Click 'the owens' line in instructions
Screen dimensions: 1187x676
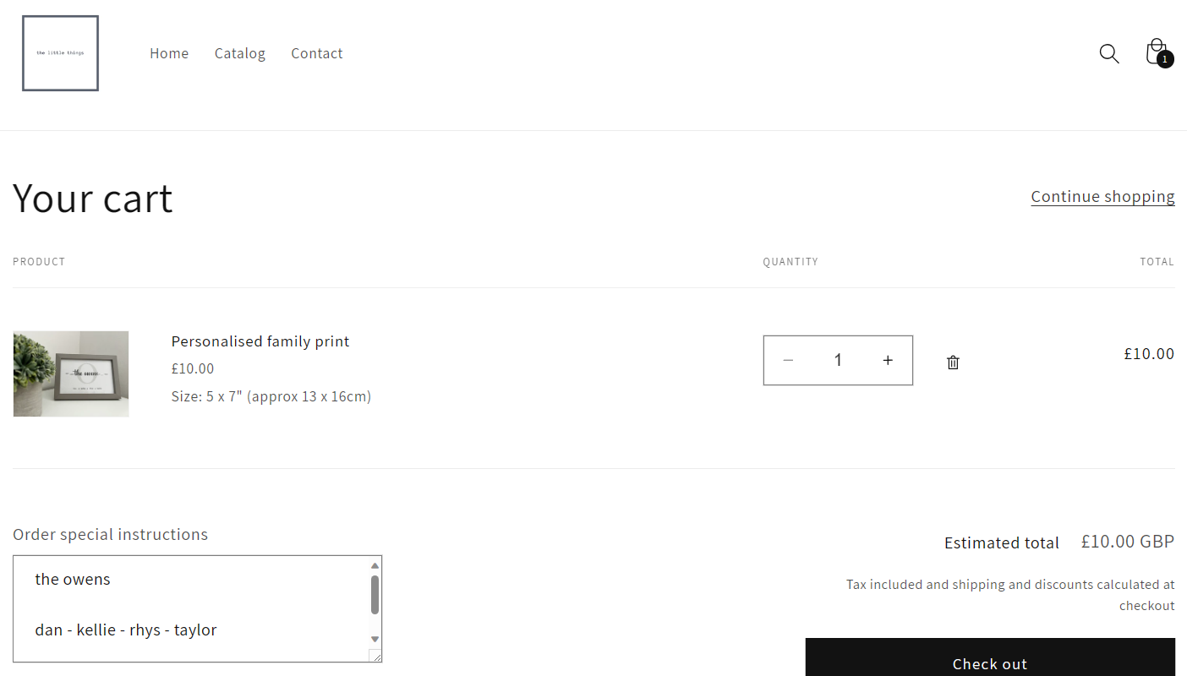tap(73, 580)
